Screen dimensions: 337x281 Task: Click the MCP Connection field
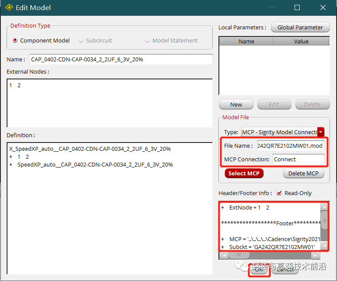(x=298, y=159)
